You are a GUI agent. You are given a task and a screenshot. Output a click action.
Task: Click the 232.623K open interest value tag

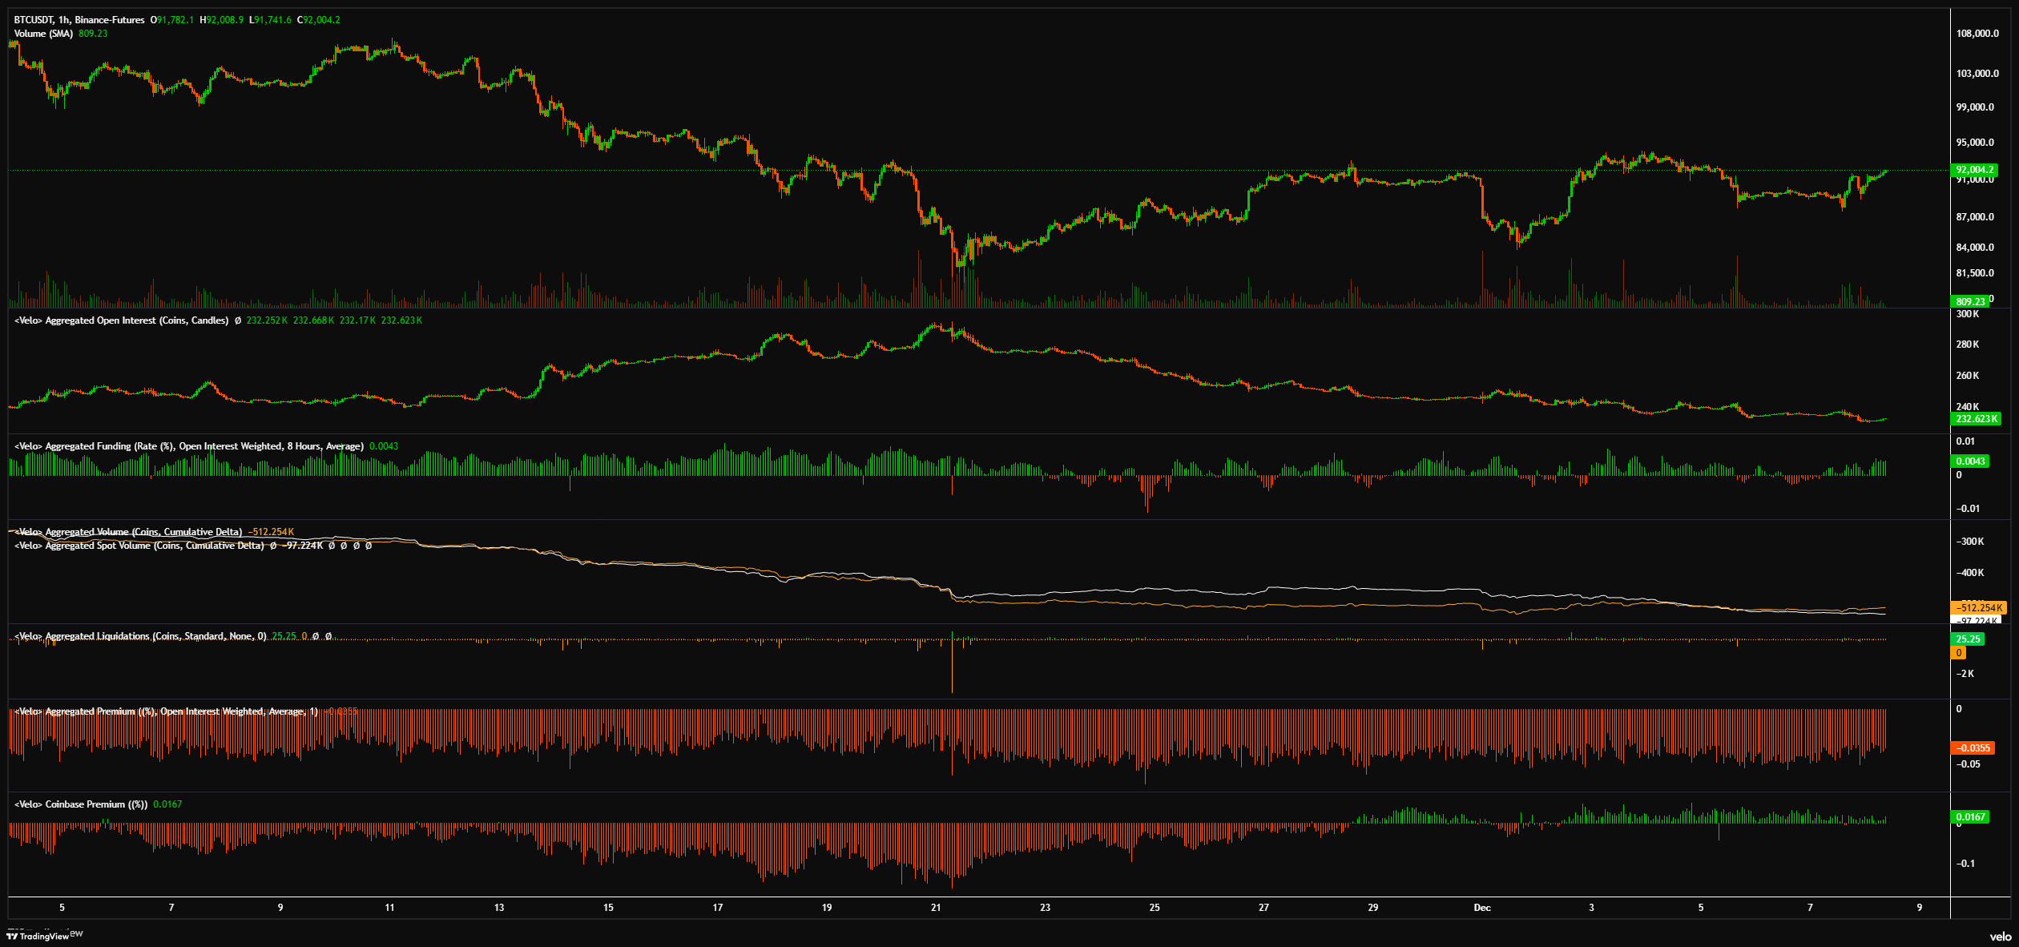[1976, 419]
